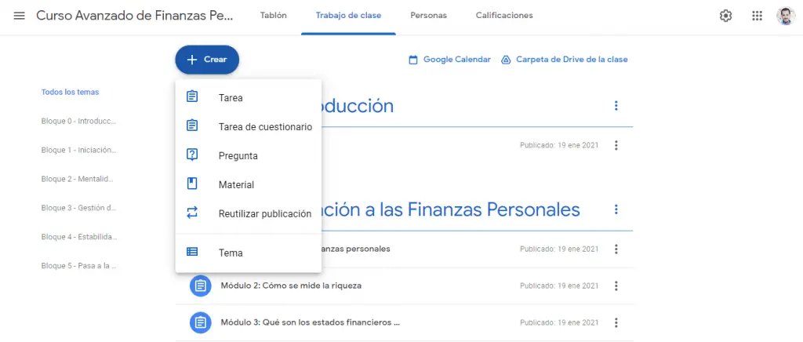Open options for Iniciación a las Finanzas topic
This screenshot has height=342, width=803.
[x=616, y=209]
